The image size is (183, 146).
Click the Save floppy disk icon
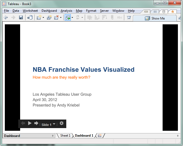coord(21,17)
